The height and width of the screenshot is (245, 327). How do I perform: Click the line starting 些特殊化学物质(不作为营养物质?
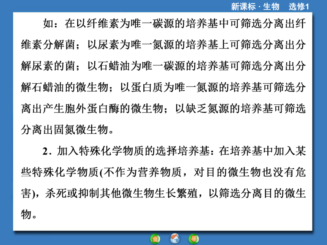click(163, 172)
